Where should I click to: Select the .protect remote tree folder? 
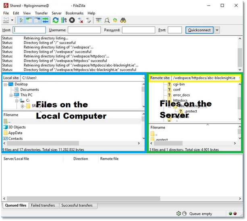(191, 111)
